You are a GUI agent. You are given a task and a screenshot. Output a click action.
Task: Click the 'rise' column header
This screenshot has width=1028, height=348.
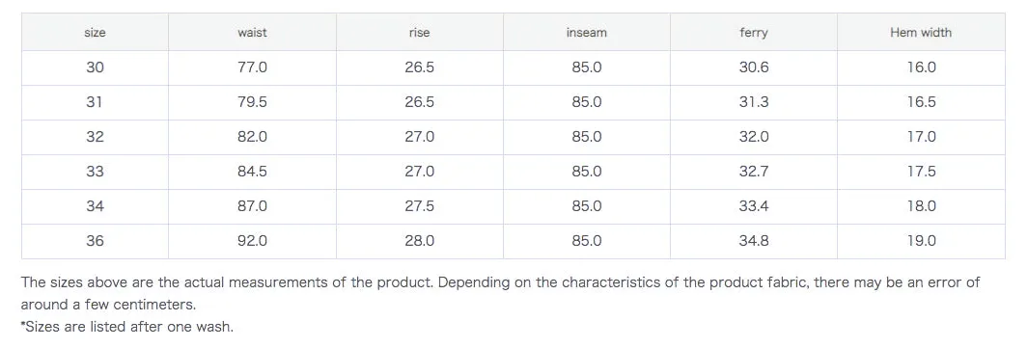pos(420,32)
